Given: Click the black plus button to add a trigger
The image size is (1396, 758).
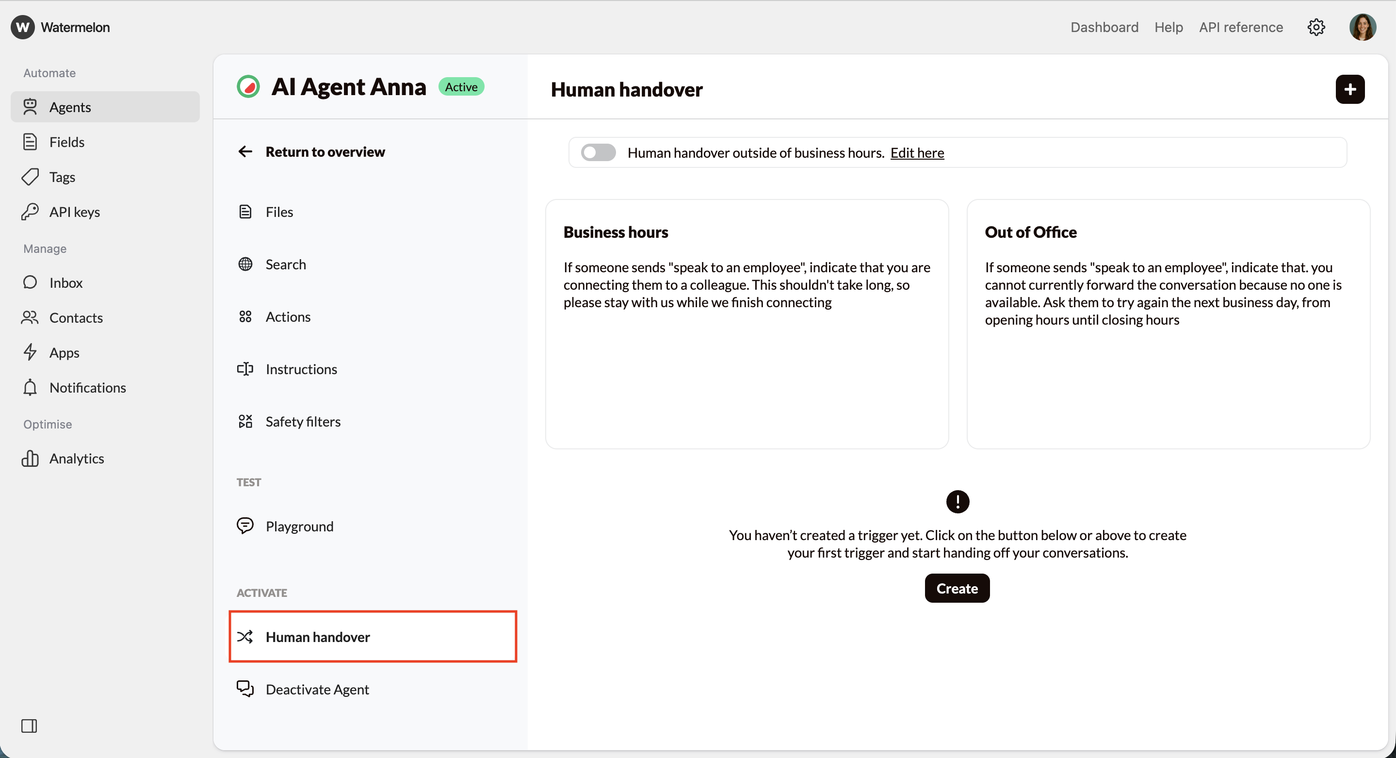Looking at the screenshot, I should [1349, 89].
